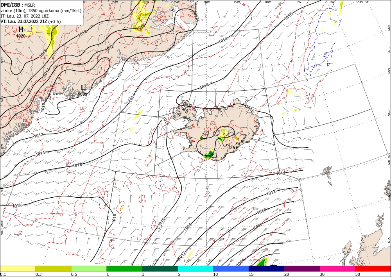Select the purple 20–30 legend swatch
The height and width of the screenshot is (277, 391).
click(302, 268)
